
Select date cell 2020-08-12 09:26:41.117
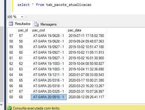click(87, 97)
